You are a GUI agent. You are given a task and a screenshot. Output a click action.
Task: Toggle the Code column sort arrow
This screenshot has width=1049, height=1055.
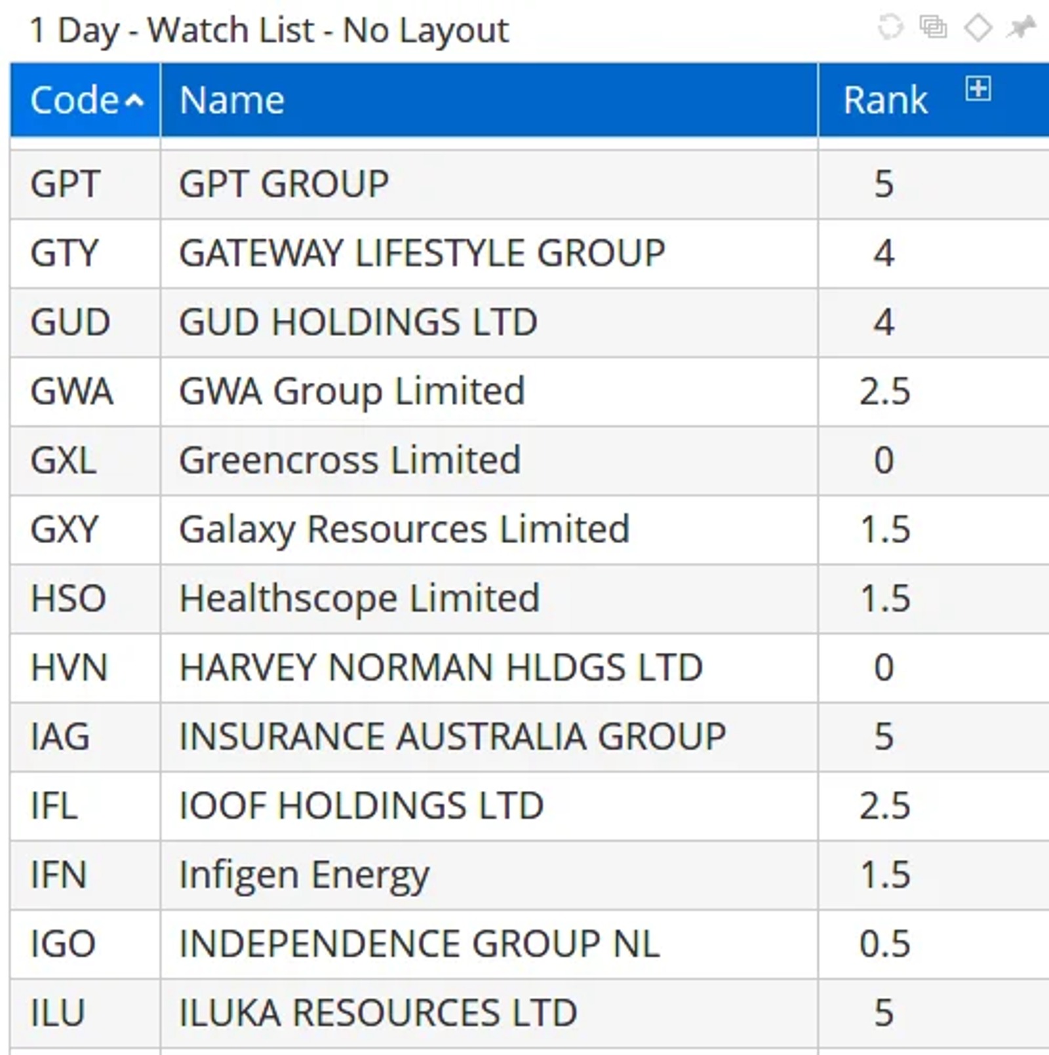click(x=134, y=101)
